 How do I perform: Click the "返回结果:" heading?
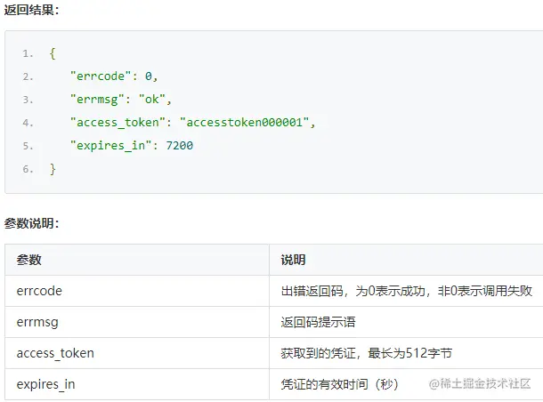tap(32, 10)
